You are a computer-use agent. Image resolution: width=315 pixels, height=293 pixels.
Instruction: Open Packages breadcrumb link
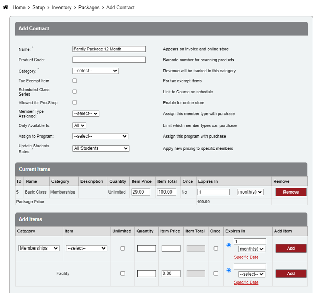(89, 7)
